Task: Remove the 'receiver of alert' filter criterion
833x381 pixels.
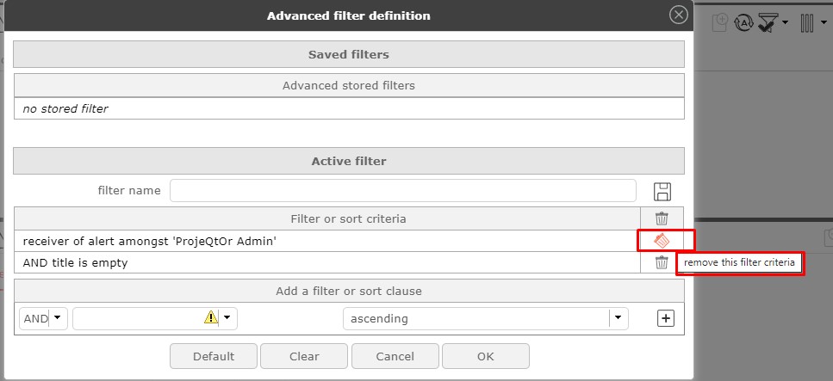Action: coord(662,241)
